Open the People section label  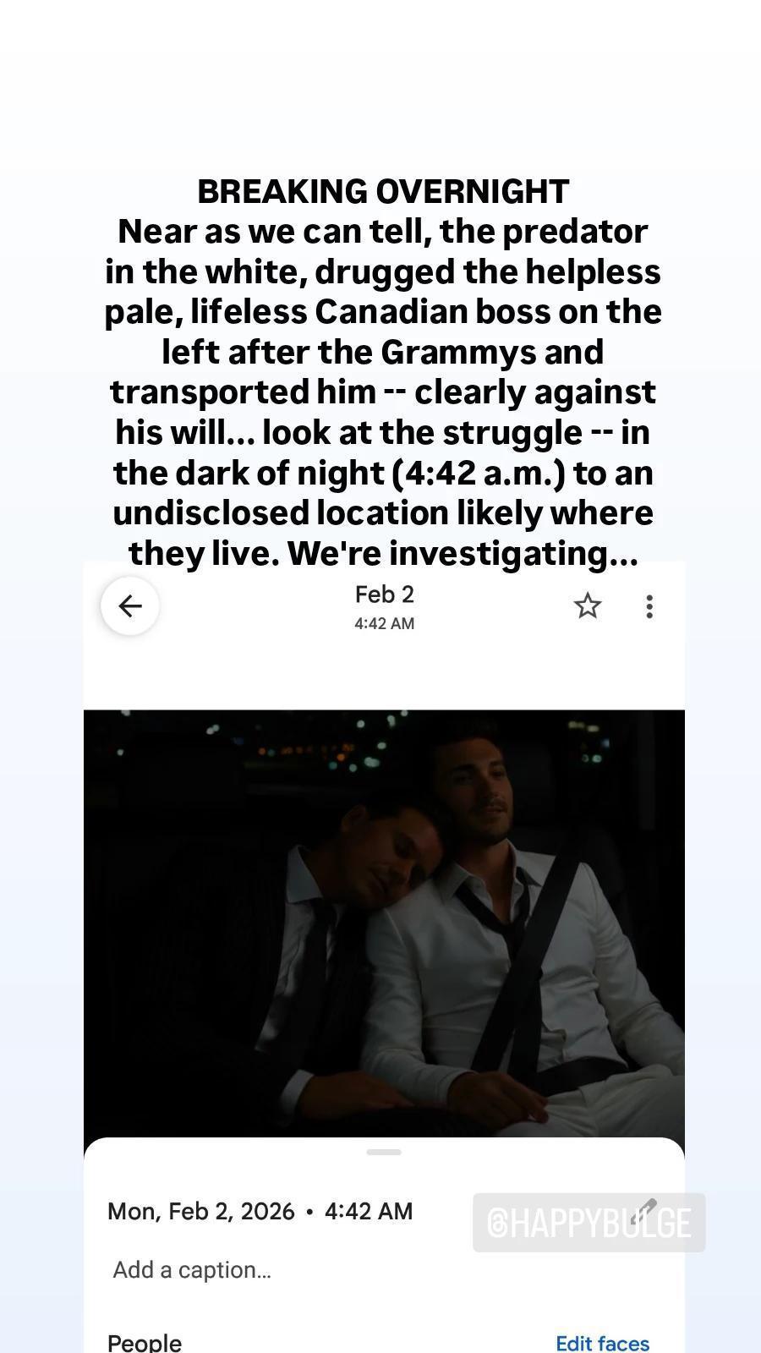(145, 1343)
